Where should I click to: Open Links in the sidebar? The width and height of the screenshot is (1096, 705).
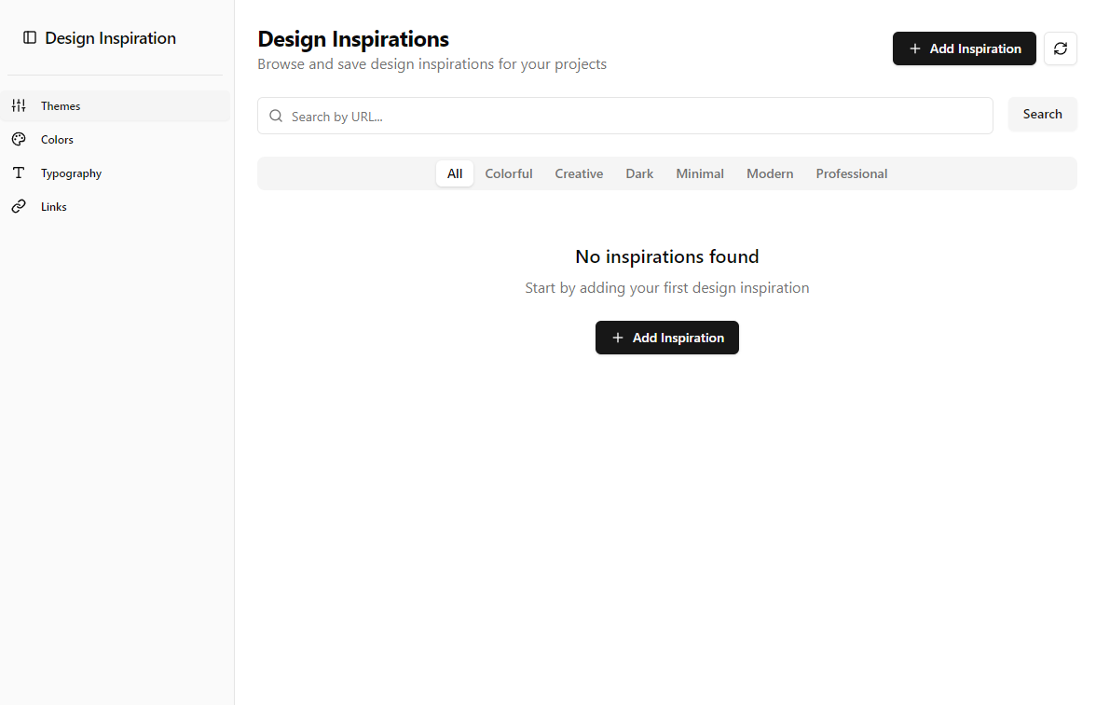(x=116, y=206)
